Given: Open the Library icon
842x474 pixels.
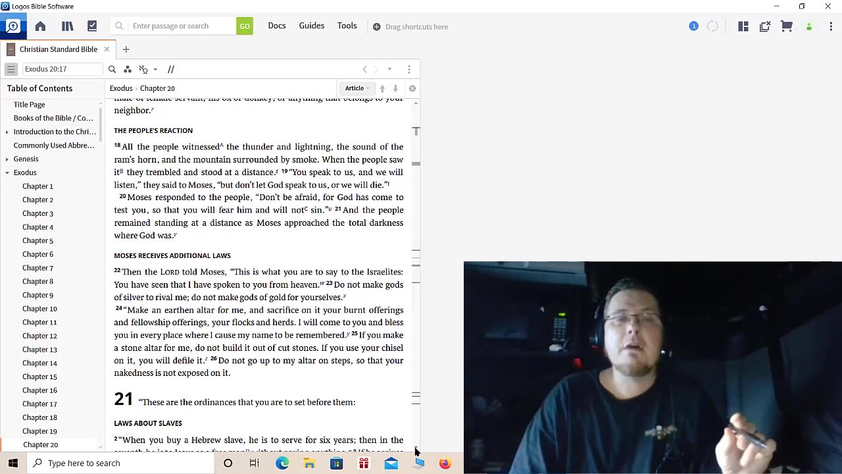Looking at the screenshot, I should pos(67,26).
